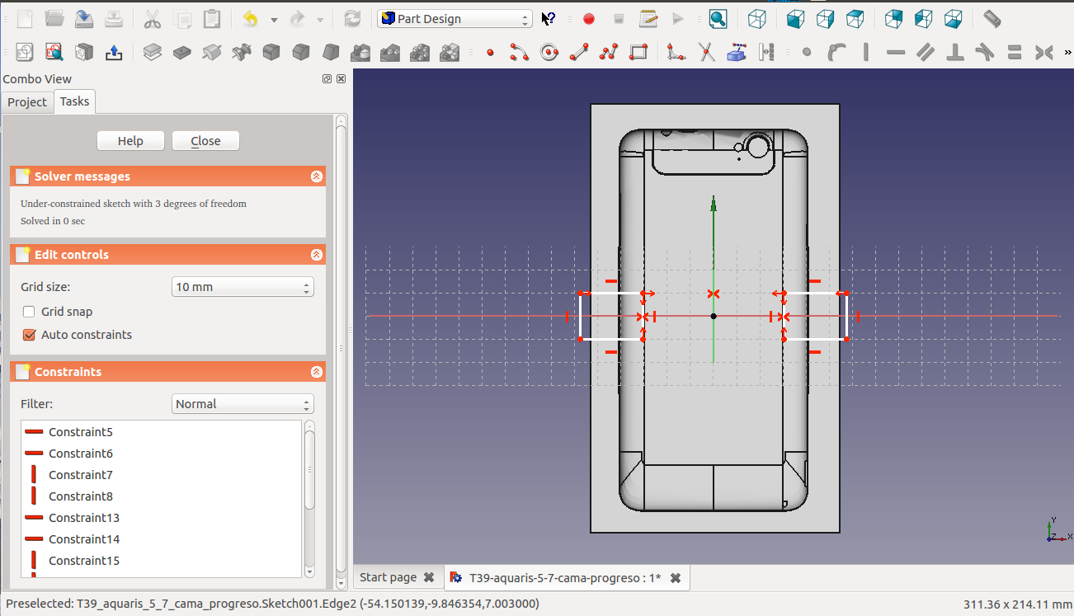The width and height of the screenshot is (1074, 616).
Task: Switch to the Project tab
Action: click(27, 102)
